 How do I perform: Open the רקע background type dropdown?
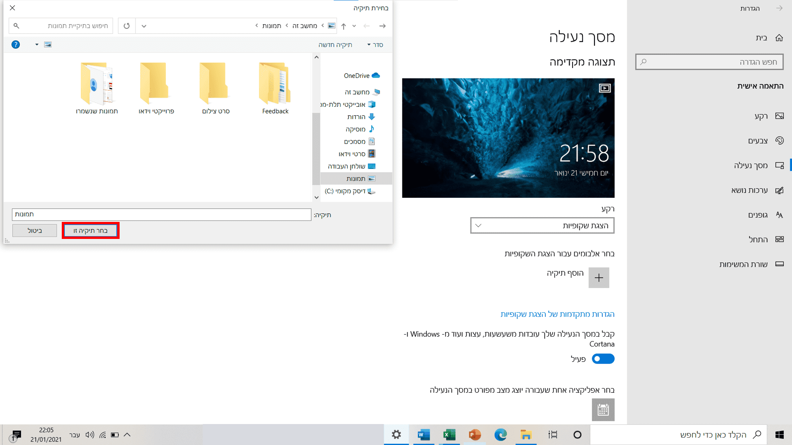[x=542, y=225]
